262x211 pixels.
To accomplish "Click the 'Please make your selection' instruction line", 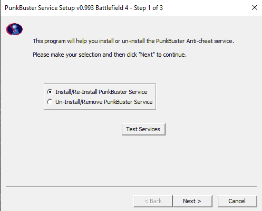I will 110,55.
